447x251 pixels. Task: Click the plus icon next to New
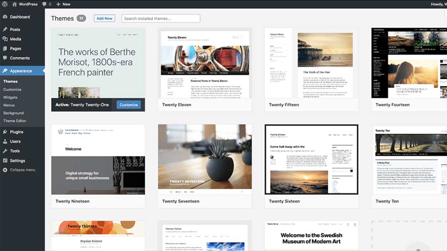[x=58, y=4]
